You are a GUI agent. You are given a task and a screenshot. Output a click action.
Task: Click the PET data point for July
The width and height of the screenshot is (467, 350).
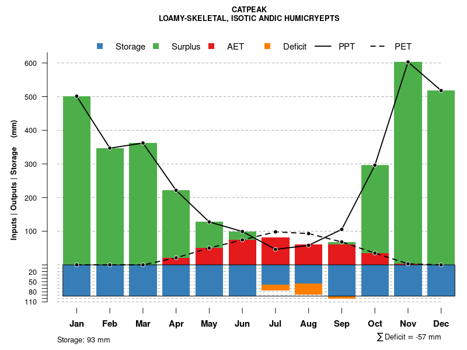point(276,232)
